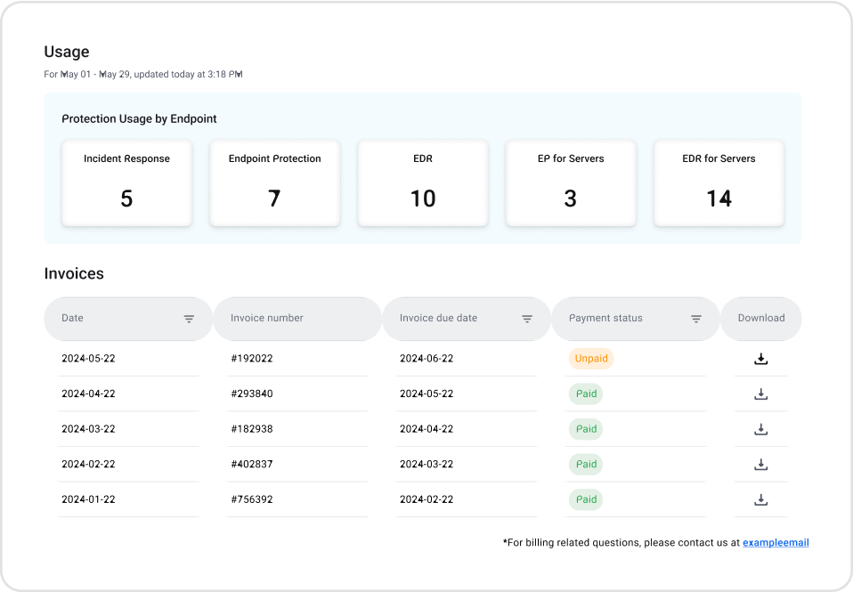Click invoice number #182938
The height and width of the screenshot is (592, 853).
pos(251,429)
